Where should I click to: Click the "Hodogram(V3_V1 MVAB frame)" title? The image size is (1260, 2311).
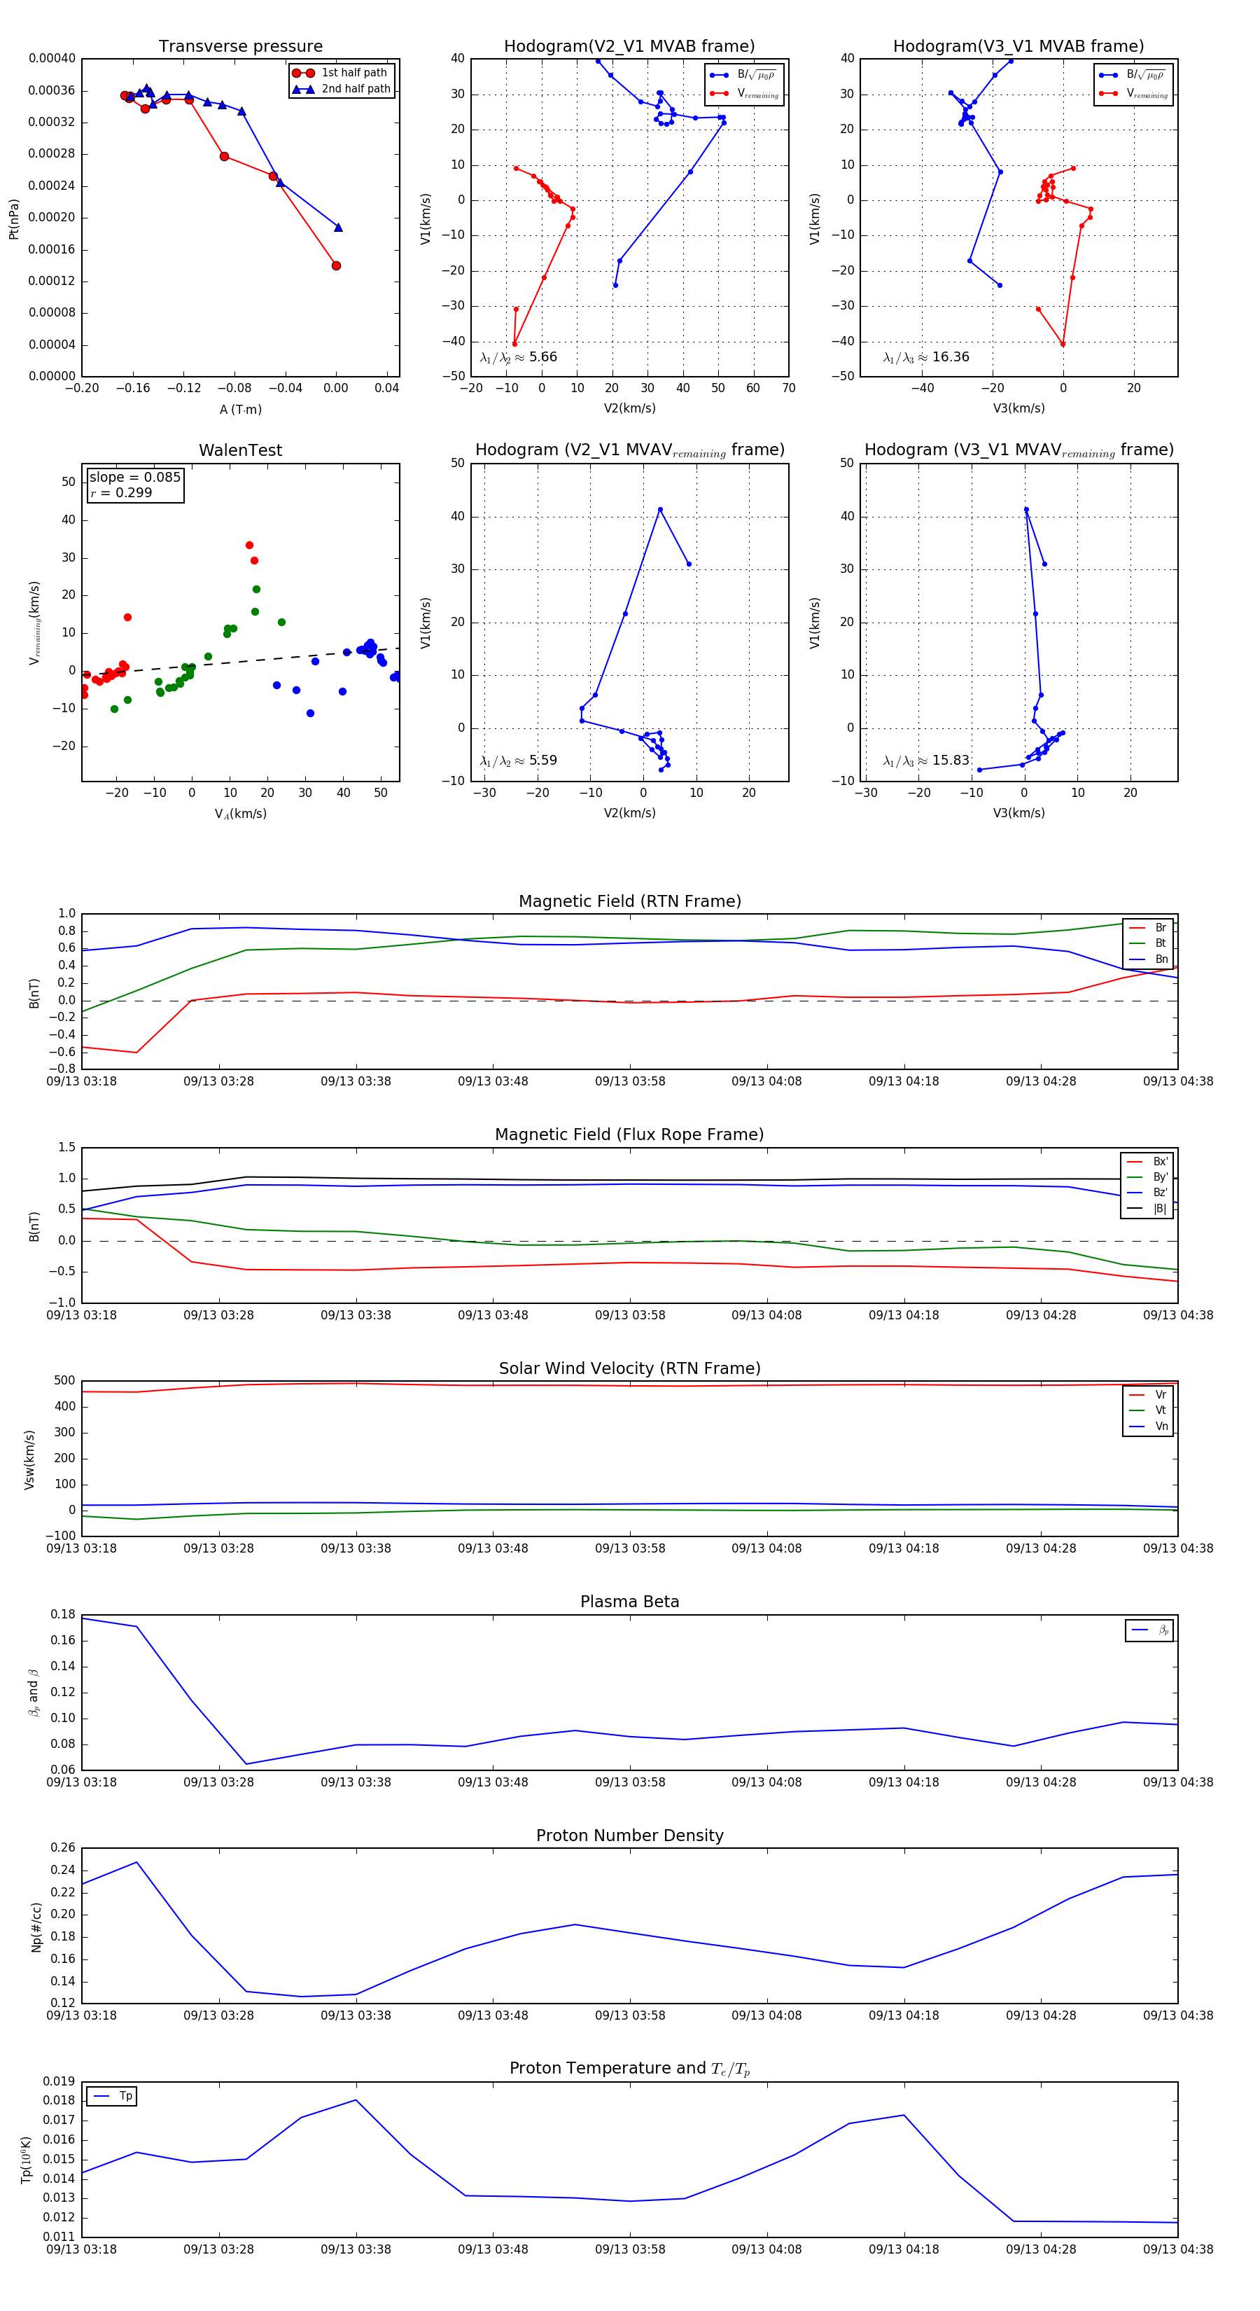coord(1018,47)
